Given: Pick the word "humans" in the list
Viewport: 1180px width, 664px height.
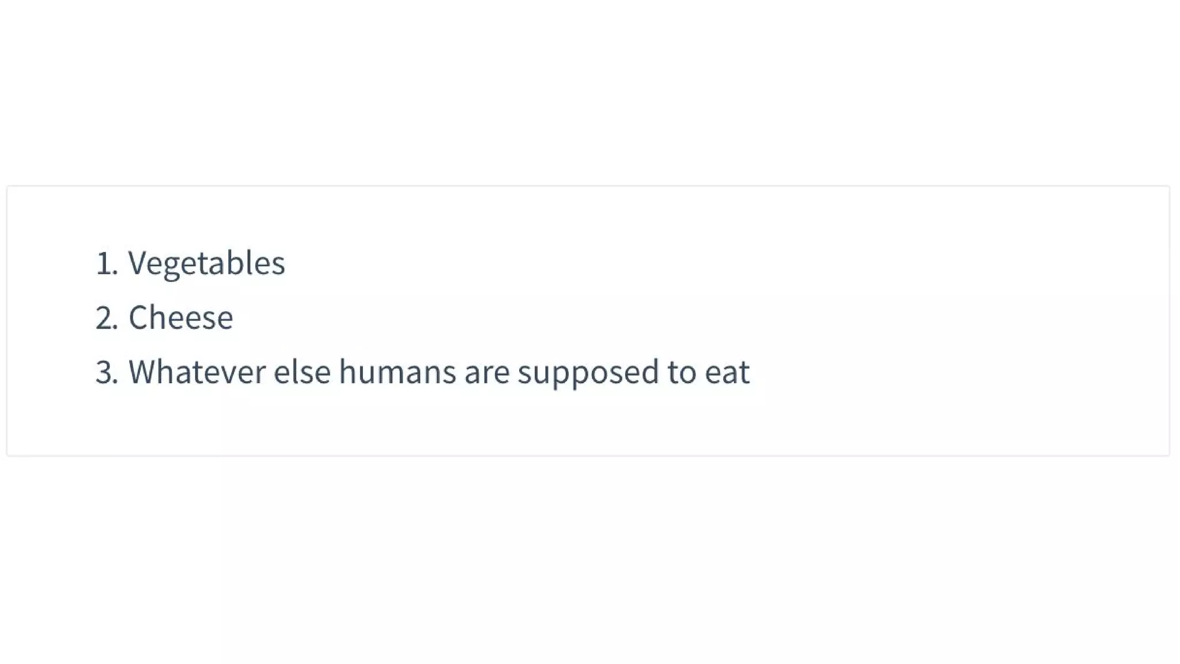Looking at the screenshot, I should pos(398,372).
